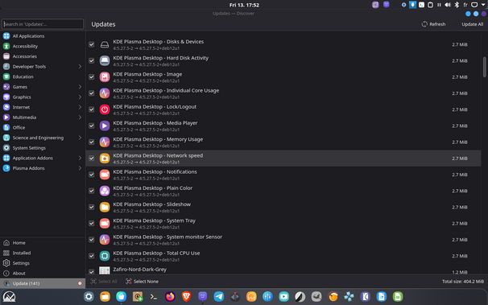
Task: Focus the Search in 'Updates' field
Action: [x=43, y=24]
